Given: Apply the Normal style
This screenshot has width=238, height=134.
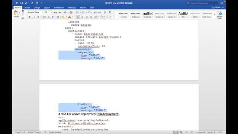Looking at the screenshot, I should 124,15.
